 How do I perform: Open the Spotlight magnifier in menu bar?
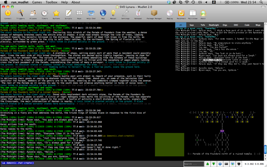coord(261,2)
